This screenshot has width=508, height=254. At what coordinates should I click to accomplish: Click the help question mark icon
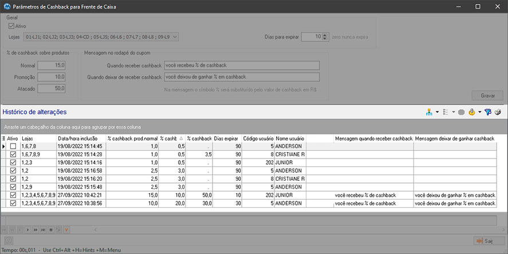tap(9, 240)
